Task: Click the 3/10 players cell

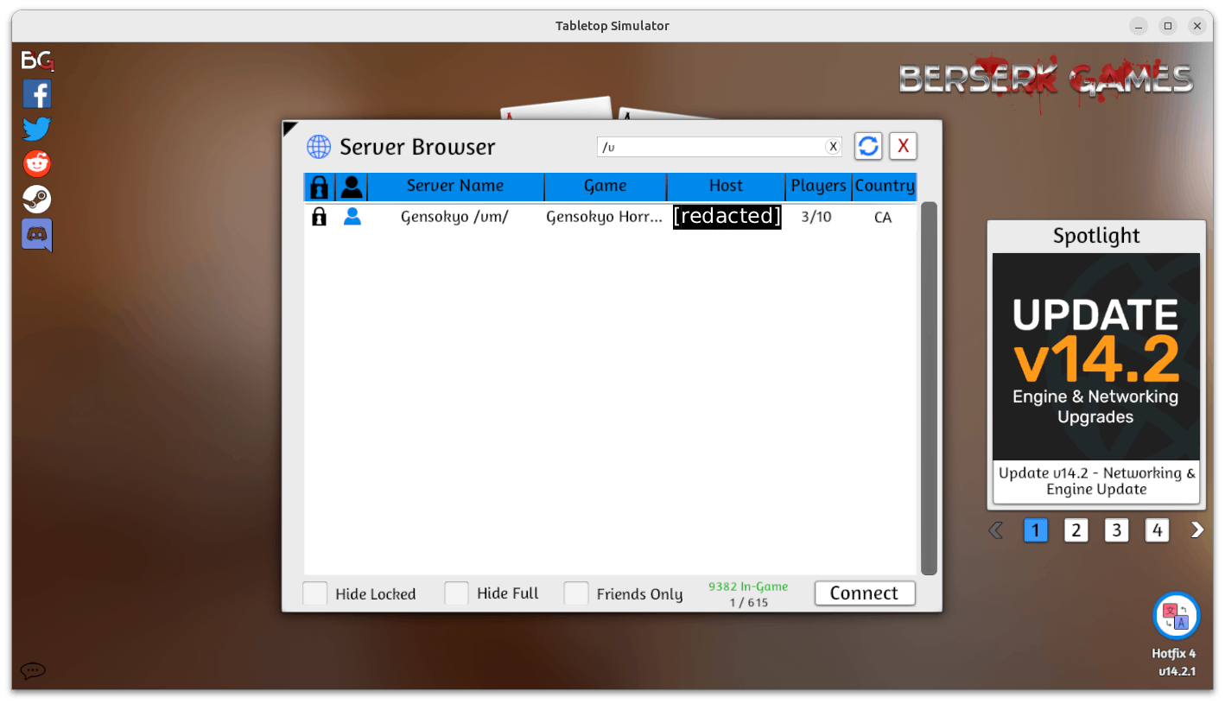Action: 816,217
